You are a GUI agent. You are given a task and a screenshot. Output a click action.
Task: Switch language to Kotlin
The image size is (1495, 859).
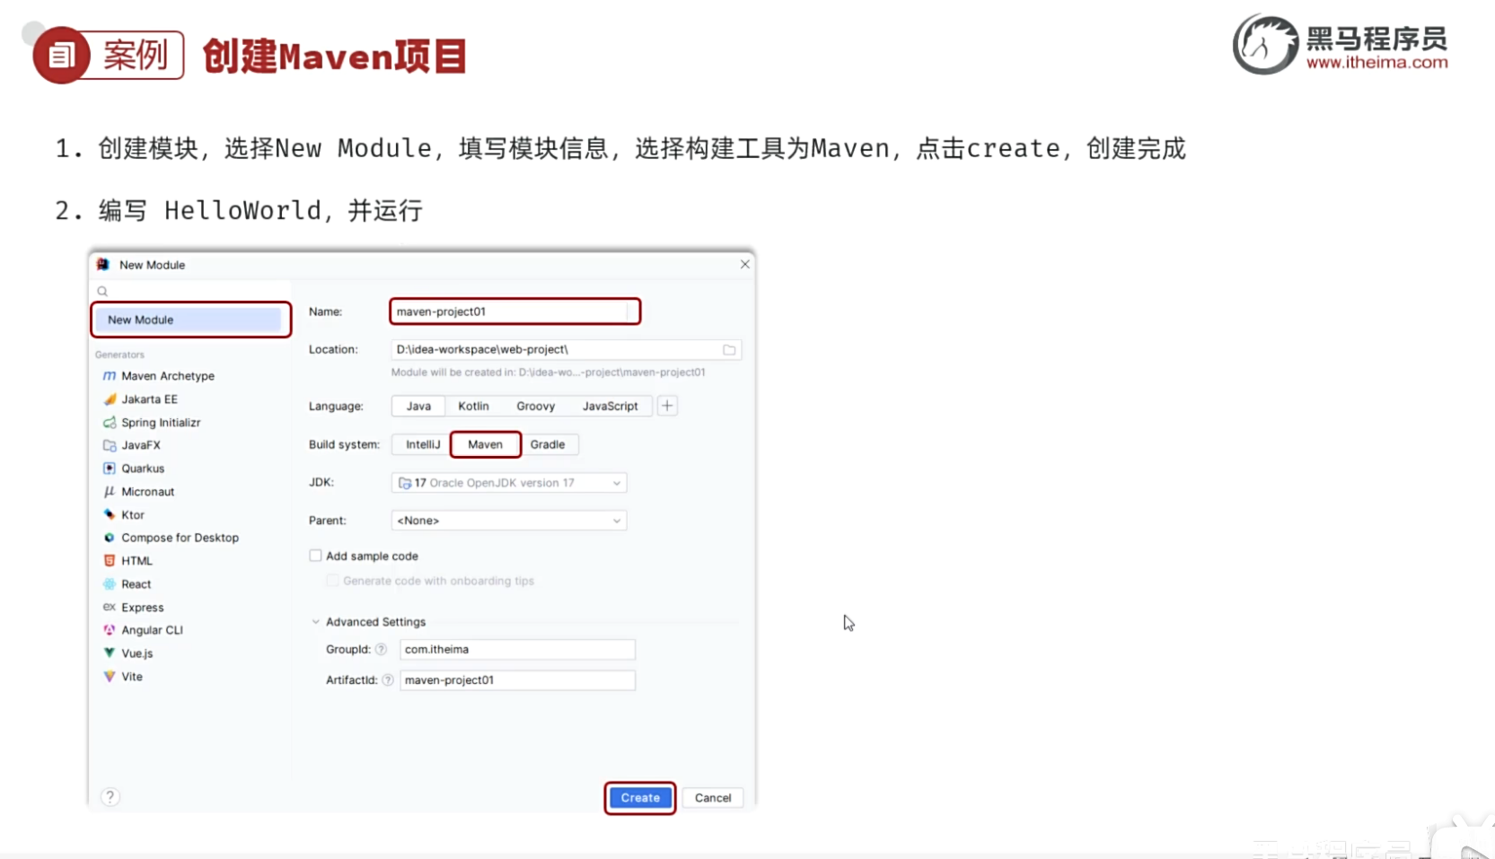point(473,406)
